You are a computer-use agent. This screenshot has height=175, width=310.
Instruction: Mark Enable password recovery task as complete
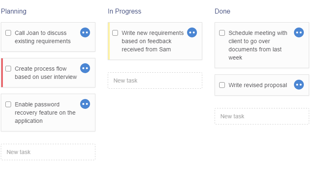8,104
